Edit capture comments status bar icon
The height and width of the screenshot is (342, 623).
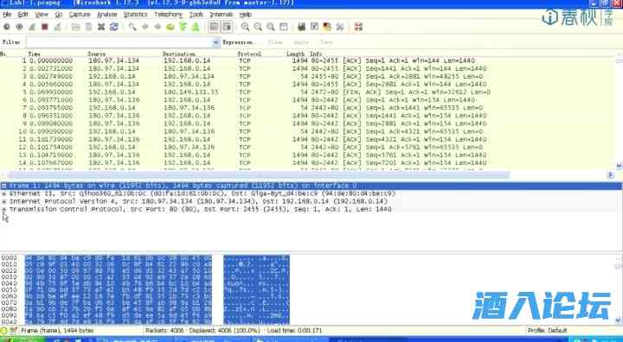coord(14,331)
